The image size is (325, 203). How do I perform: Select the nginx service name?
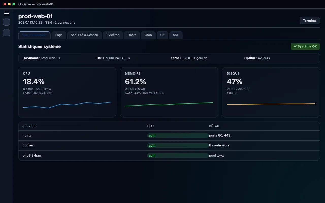(x=27, y=136)
